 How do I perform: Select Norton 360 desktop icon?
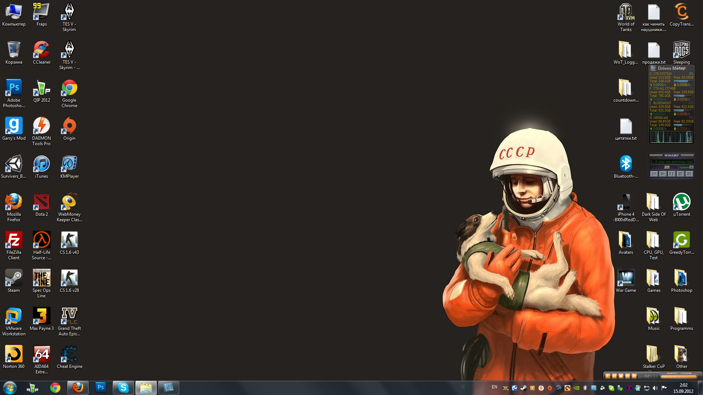14,357
